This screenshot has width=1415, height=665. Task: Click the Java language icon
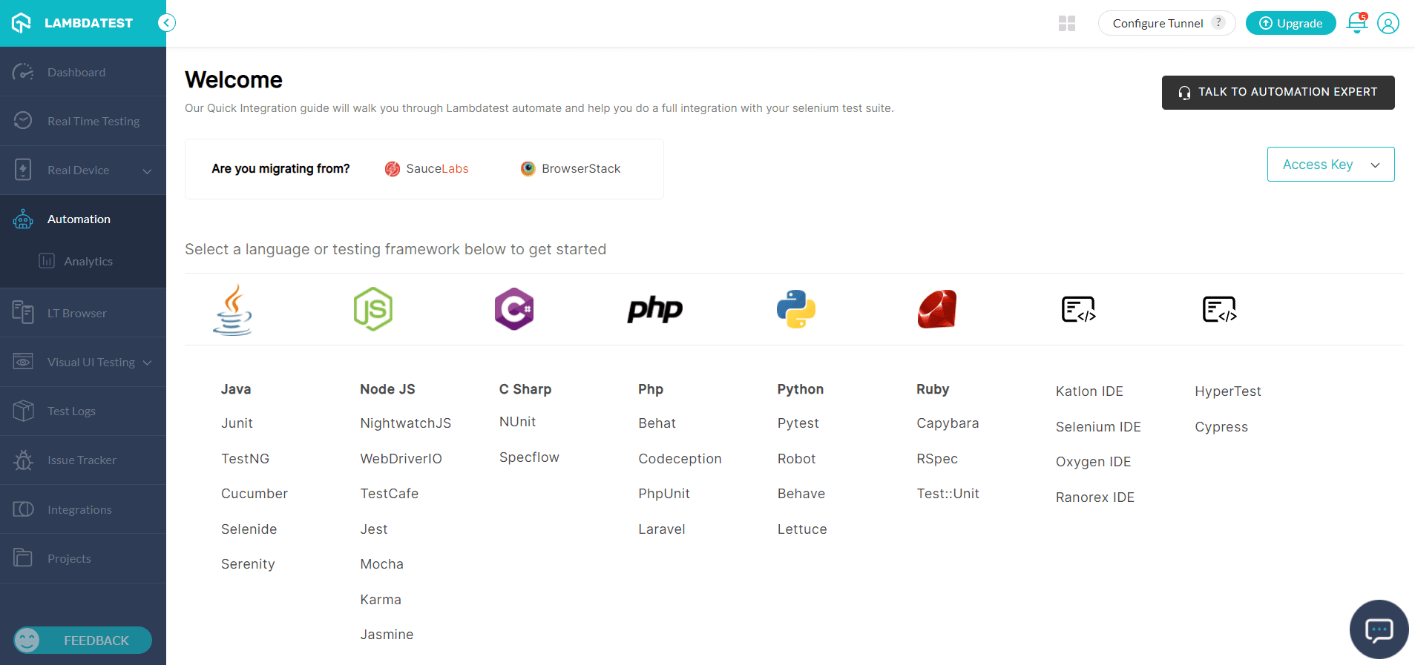click(x=233, y=310)
